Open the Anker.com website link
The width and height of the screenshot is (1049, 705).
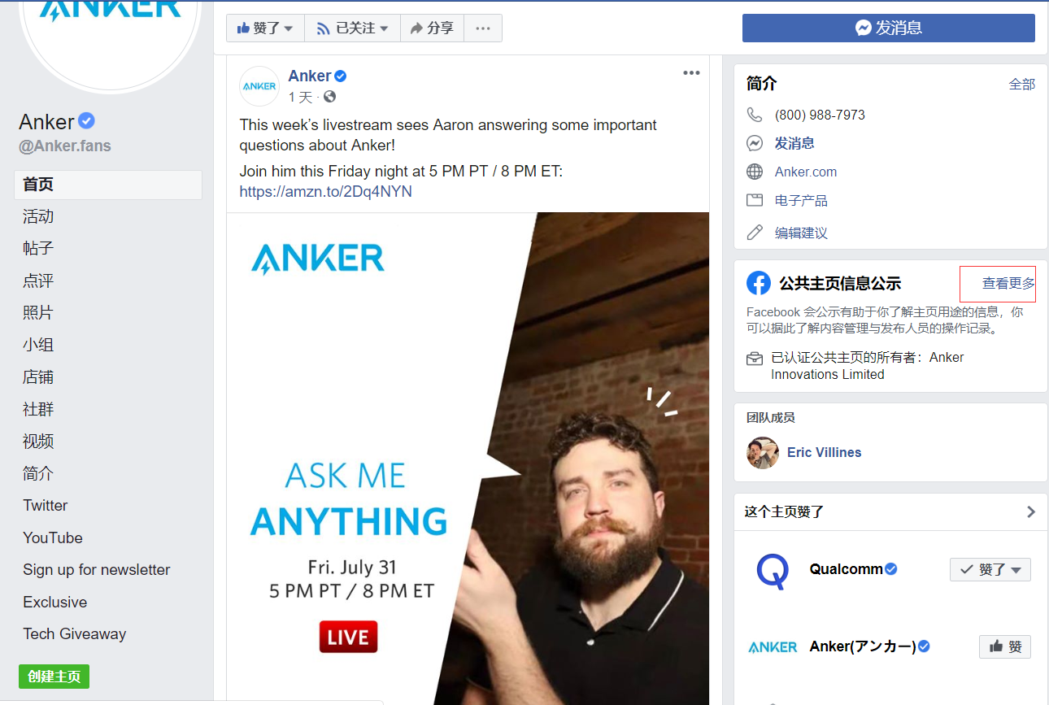[806, 172]
